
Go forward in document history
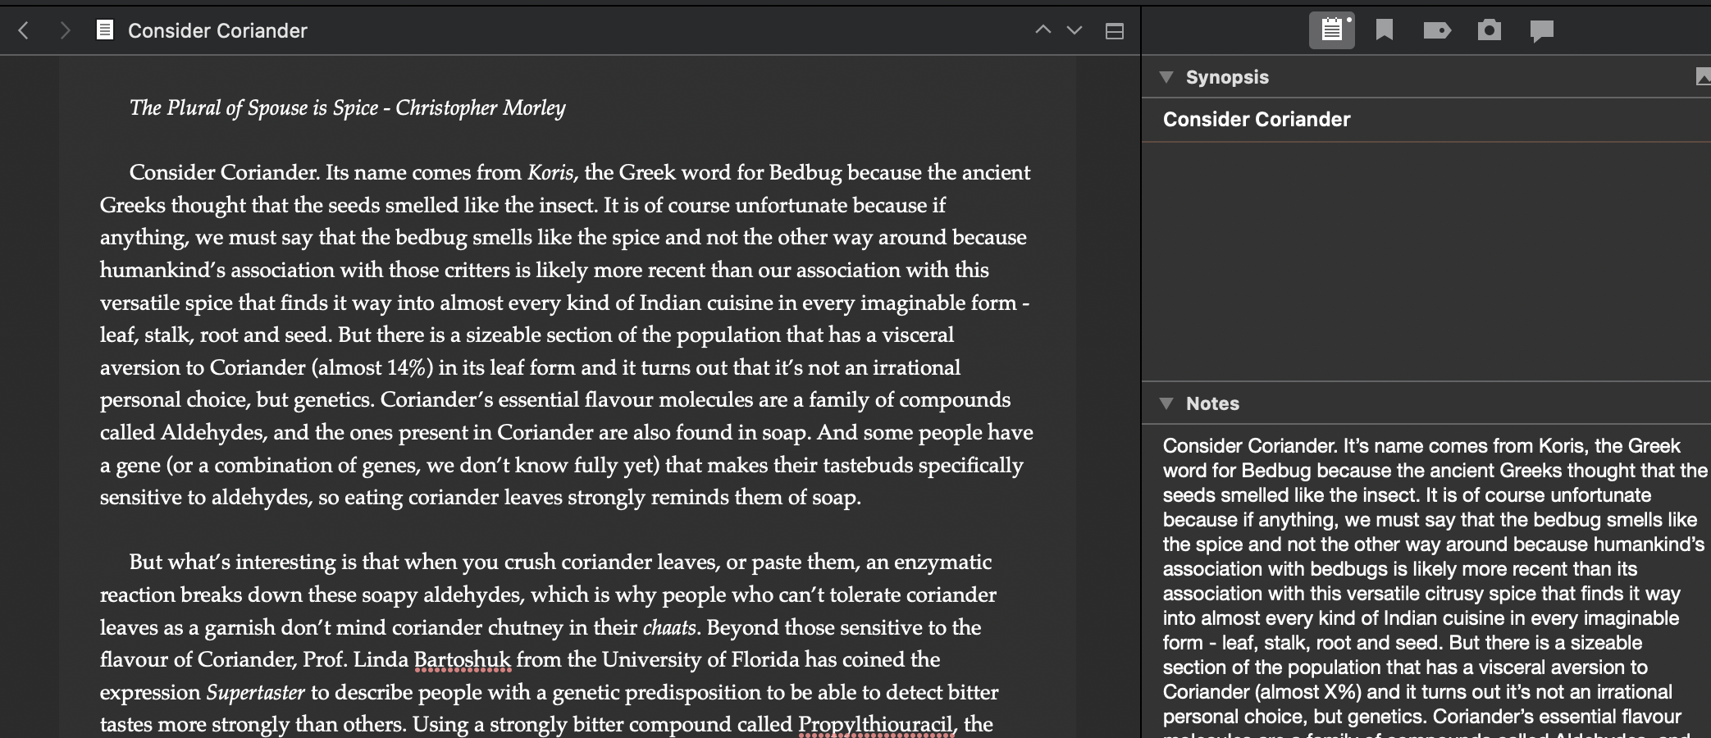click(x=65, y=31)
